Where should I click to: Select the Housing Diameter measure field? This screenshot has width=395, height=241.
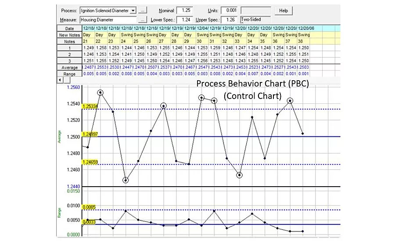click(108, 20)
